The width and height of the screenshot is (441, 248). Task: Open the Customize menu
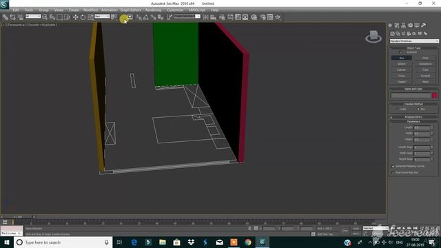(175, 10)
